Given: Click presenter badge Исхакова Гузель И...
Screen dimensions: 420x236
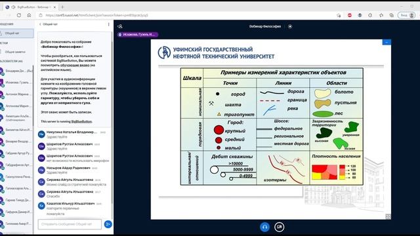Looking at the screenshot, I should click(137, 35).
